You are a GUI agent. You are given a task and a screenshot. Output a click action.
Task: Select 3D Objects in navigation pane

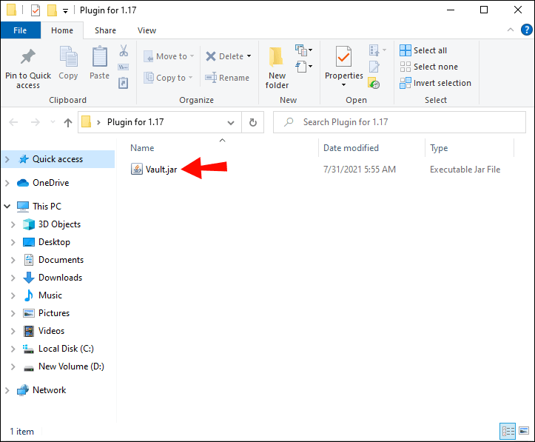59,224
